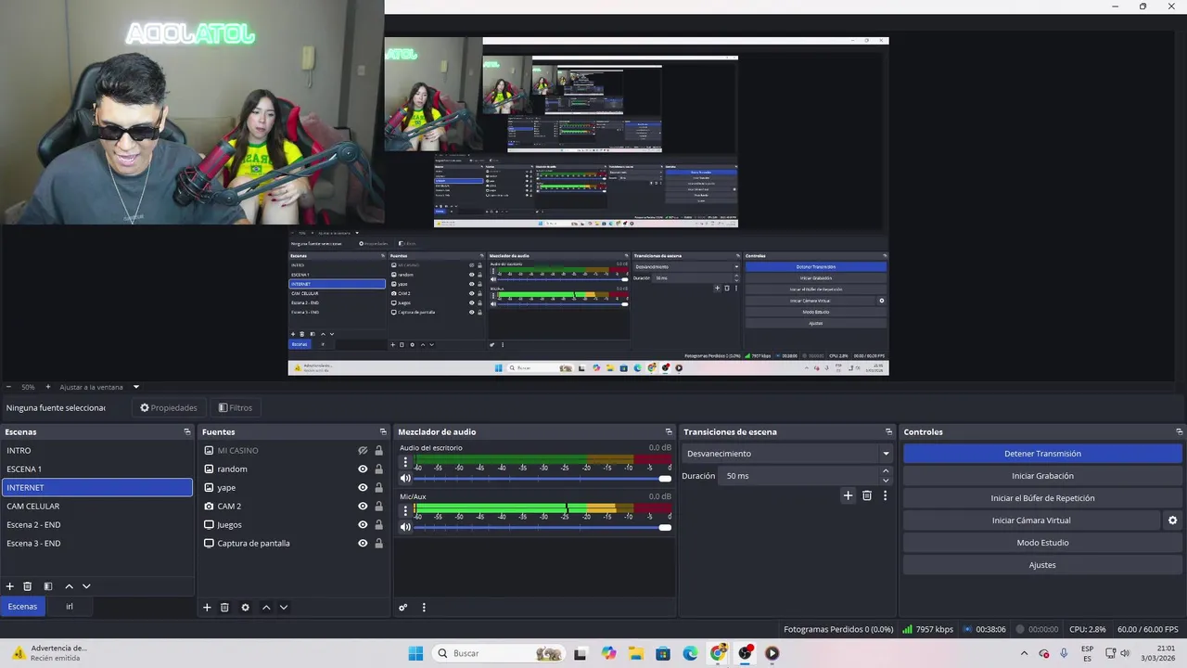Mute Audio del escritorio speaker icon
This screenshot has width=1187, height=668.
pyautogui.click(x=405, y=479)
